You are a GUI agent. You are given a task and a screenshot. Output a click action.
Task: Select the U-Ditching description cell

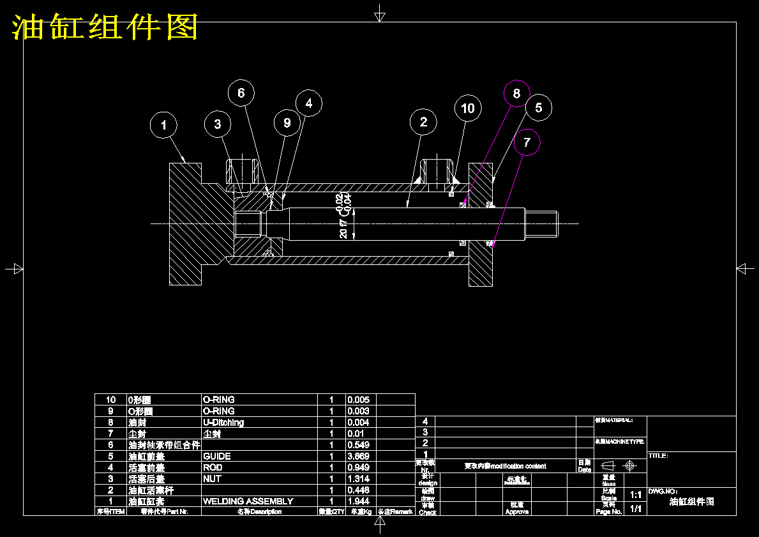click(x=223, y=422)
